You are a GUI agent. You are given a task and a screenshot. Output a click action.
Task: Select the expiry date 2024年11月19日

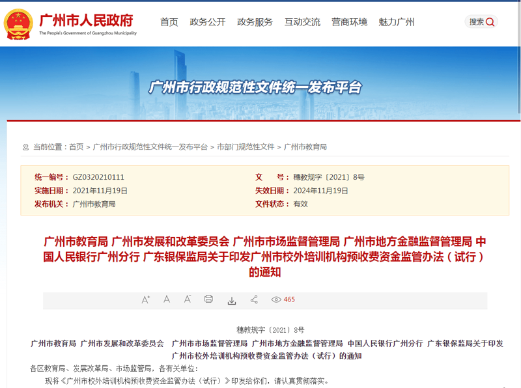coord(320,191)
